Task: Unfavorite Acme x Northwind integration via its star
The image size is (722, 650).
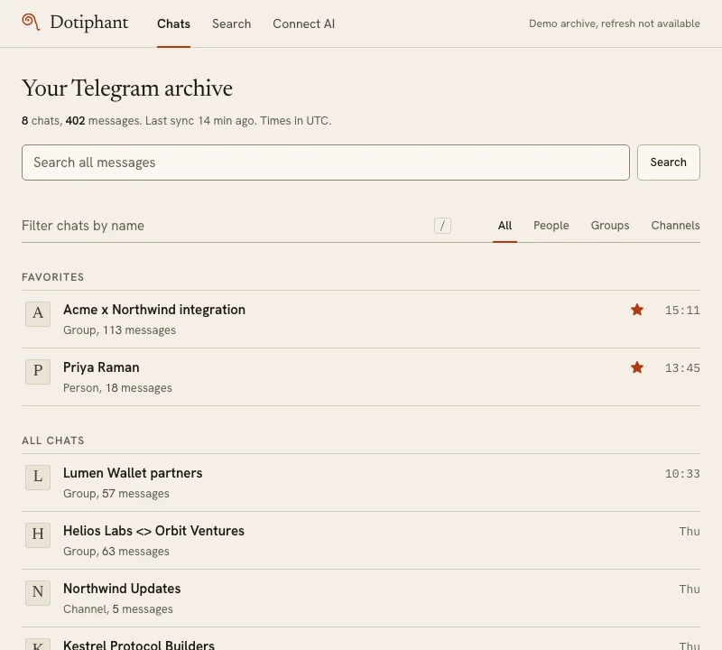Action: click(x=637, y=310)
